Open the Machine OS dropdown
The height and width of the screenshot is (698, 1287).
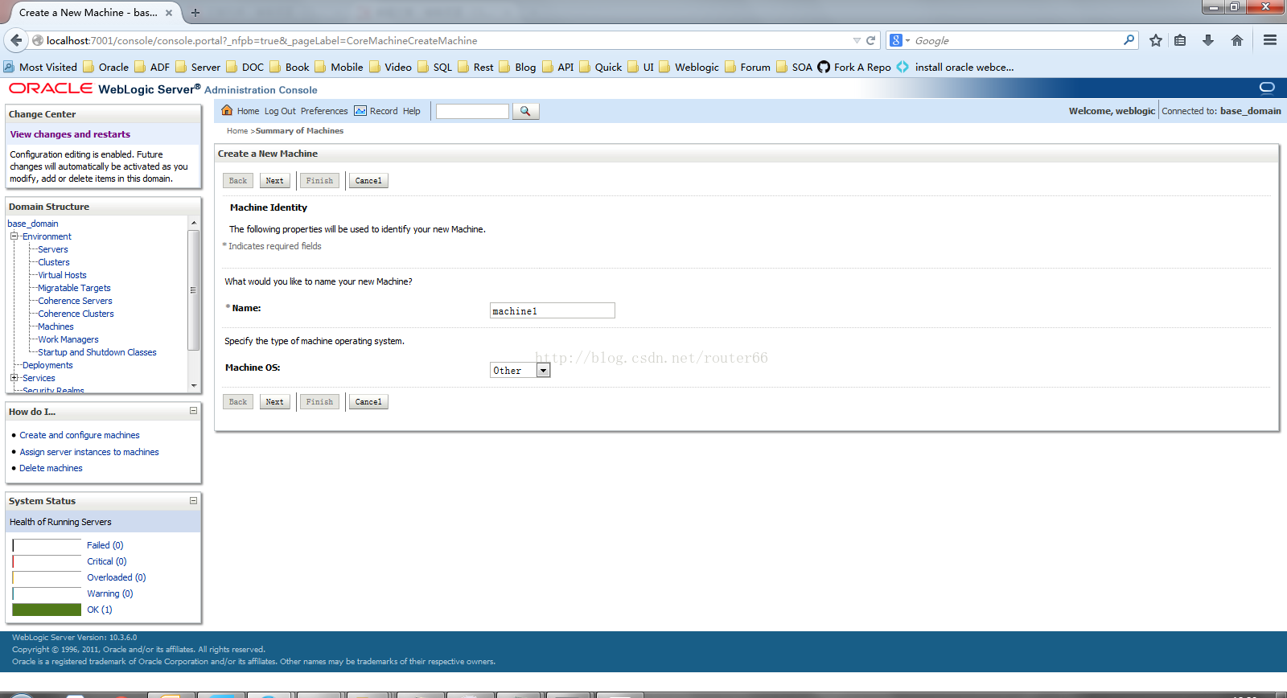click(x=543, y=370)
